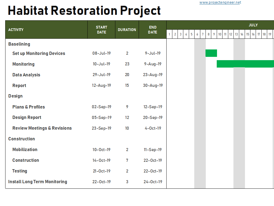Select the duration value 12
Screen dimensions: 274x206
pos(127,117)
